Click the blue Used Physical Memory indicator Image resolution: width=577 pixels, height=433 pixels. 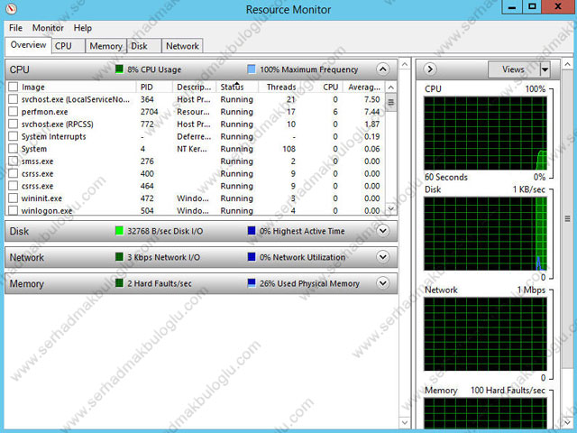point(252,283)
